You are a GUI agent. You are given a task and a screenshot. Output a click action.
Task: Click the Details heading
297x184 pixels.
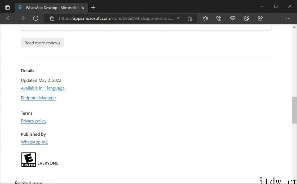click(28, 71)
